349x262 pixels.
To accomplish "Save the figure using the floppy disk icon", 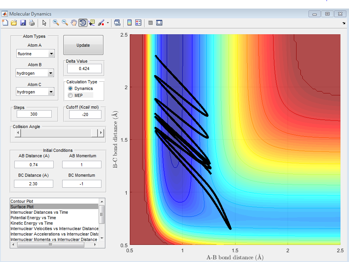I will click(x=23, y=23).
